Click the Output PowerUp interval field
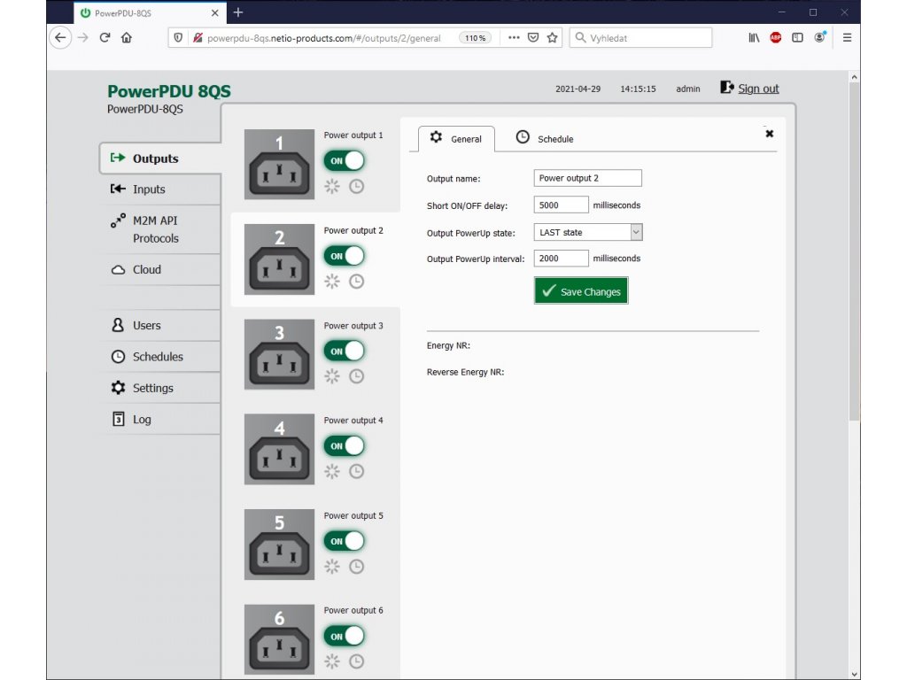This screenshot has height=680, width=907. coord(561,259)
